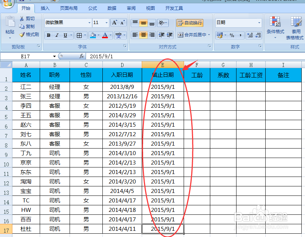
Task: Open 条件格式 (Conditional Formatting) gallery
Action: (x=275, y=26)
